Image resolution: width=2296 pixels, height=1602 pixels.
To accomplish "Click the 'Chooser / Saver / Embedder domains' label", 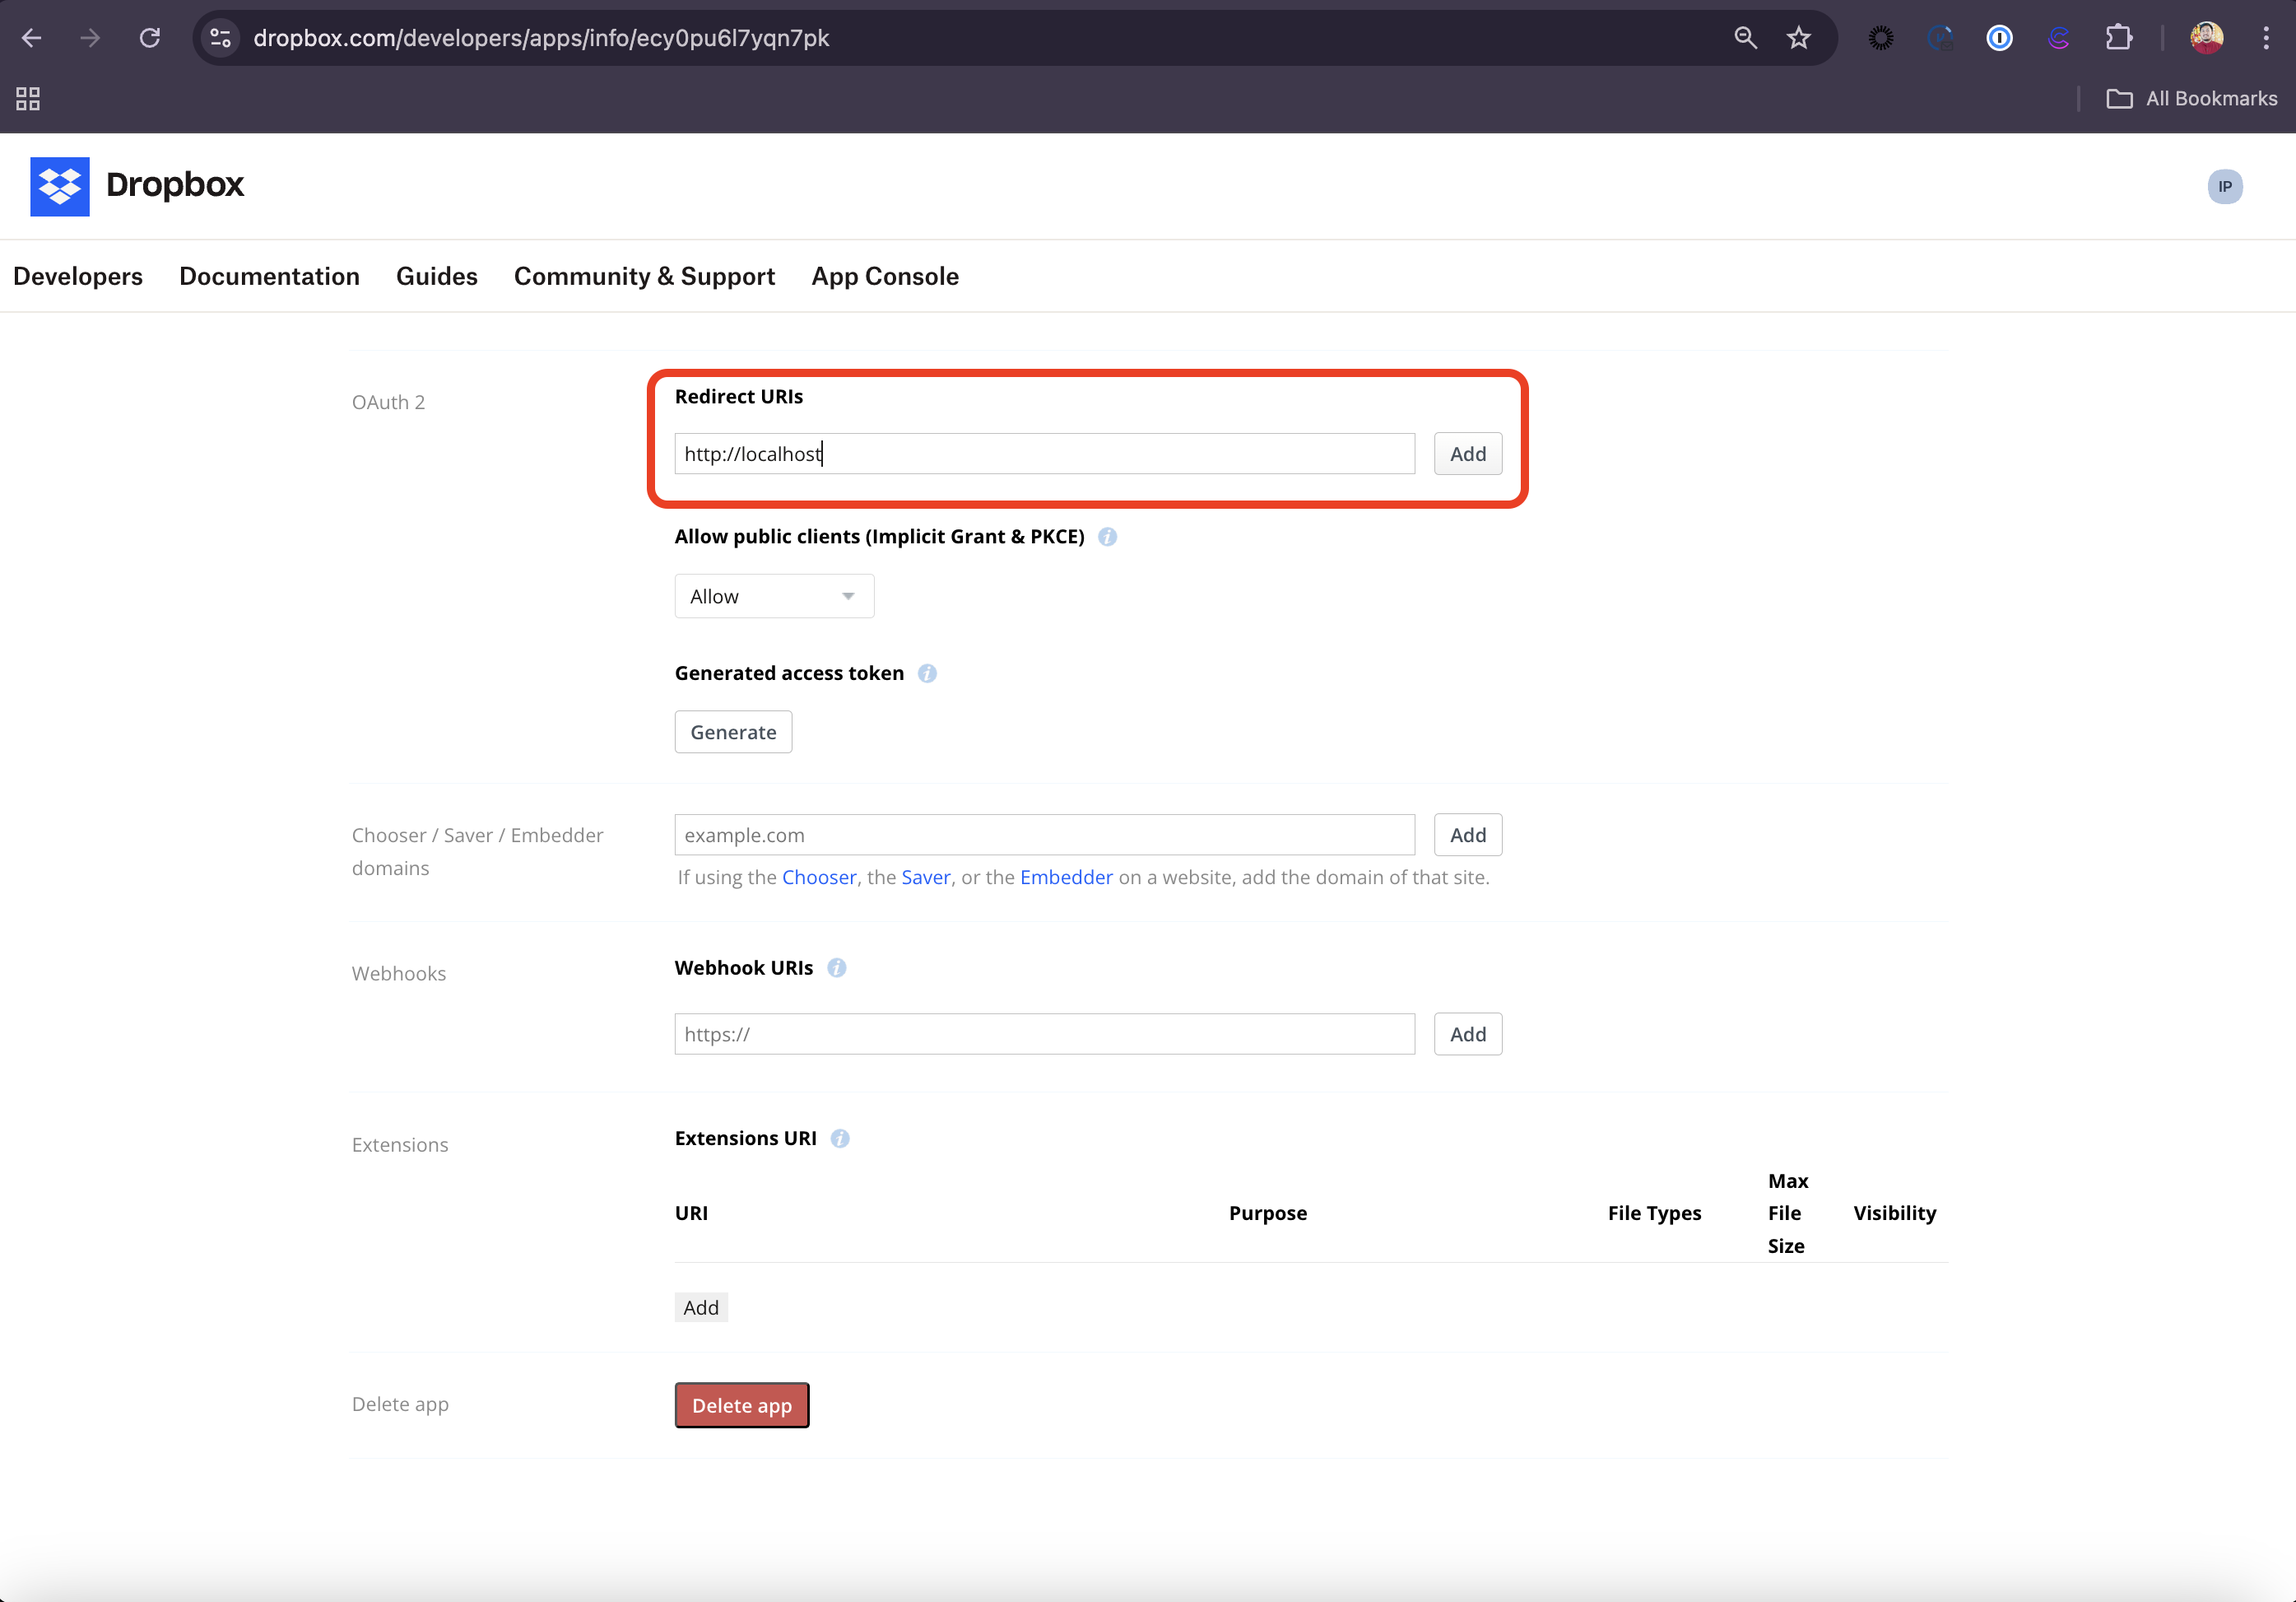I will pos(477,851).
